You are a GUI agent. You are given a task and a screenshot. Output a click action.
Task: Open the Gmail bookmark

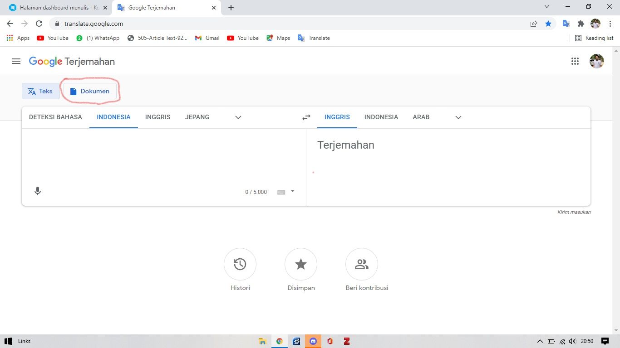click(207, 38)
